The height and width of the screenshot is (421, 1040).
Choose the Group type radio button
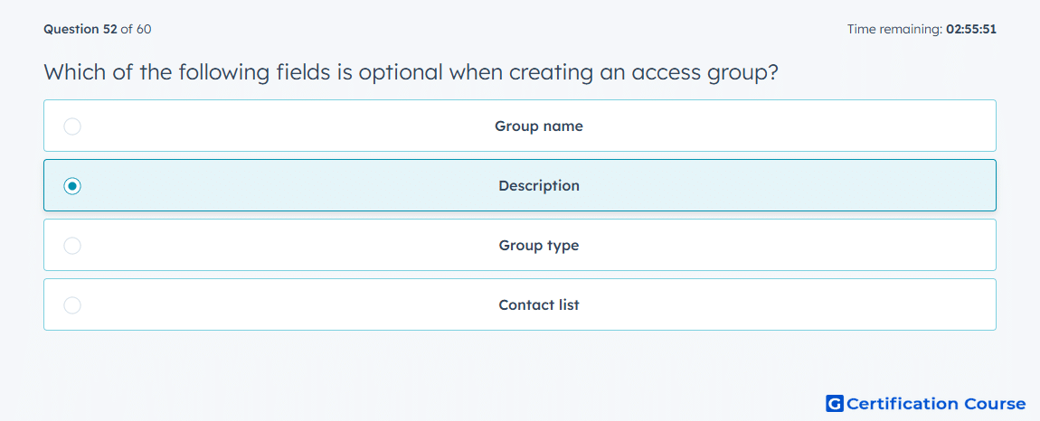coord(72,246)
